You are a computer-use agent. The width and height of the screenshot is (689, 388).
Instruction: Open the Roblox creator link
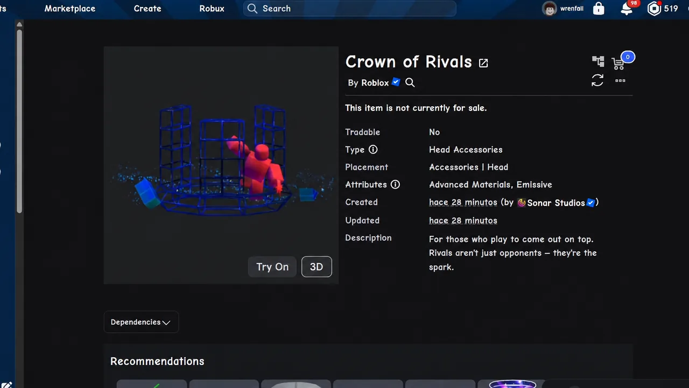(375, 82)
